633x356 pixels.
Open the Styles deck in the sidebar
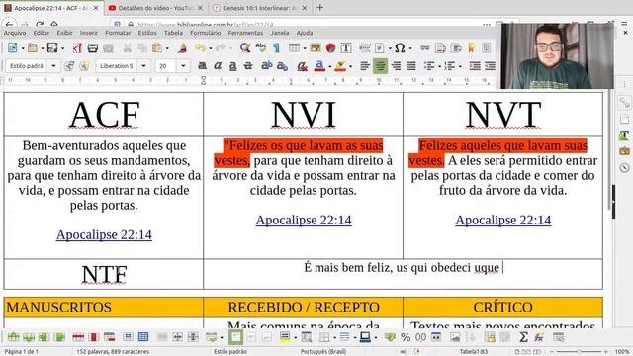coord(624,135)
